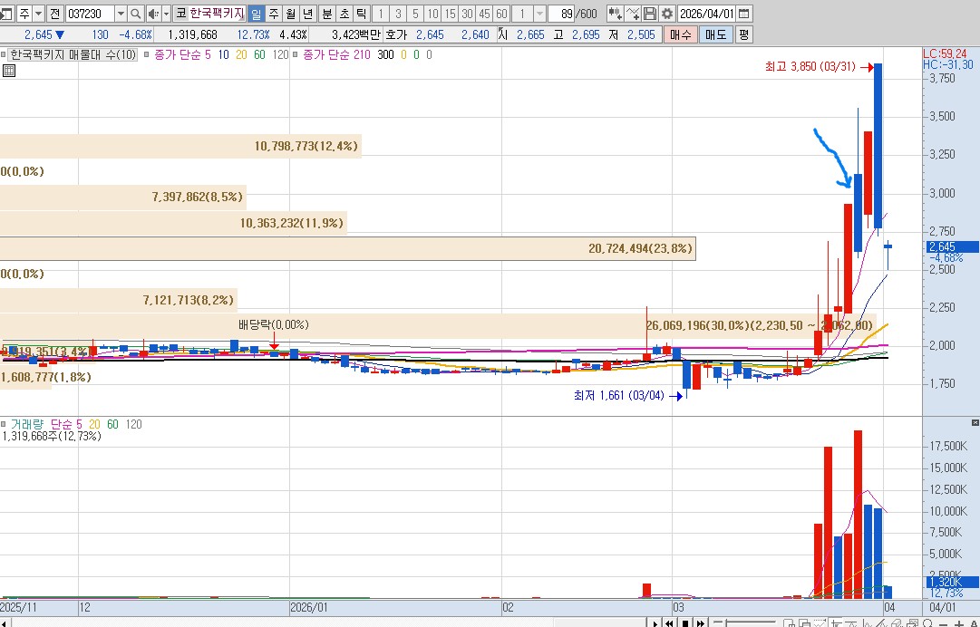Click the speaker sound icon in toolbar
Viewport: 980px width, 627px height.
tap(152, 14)
